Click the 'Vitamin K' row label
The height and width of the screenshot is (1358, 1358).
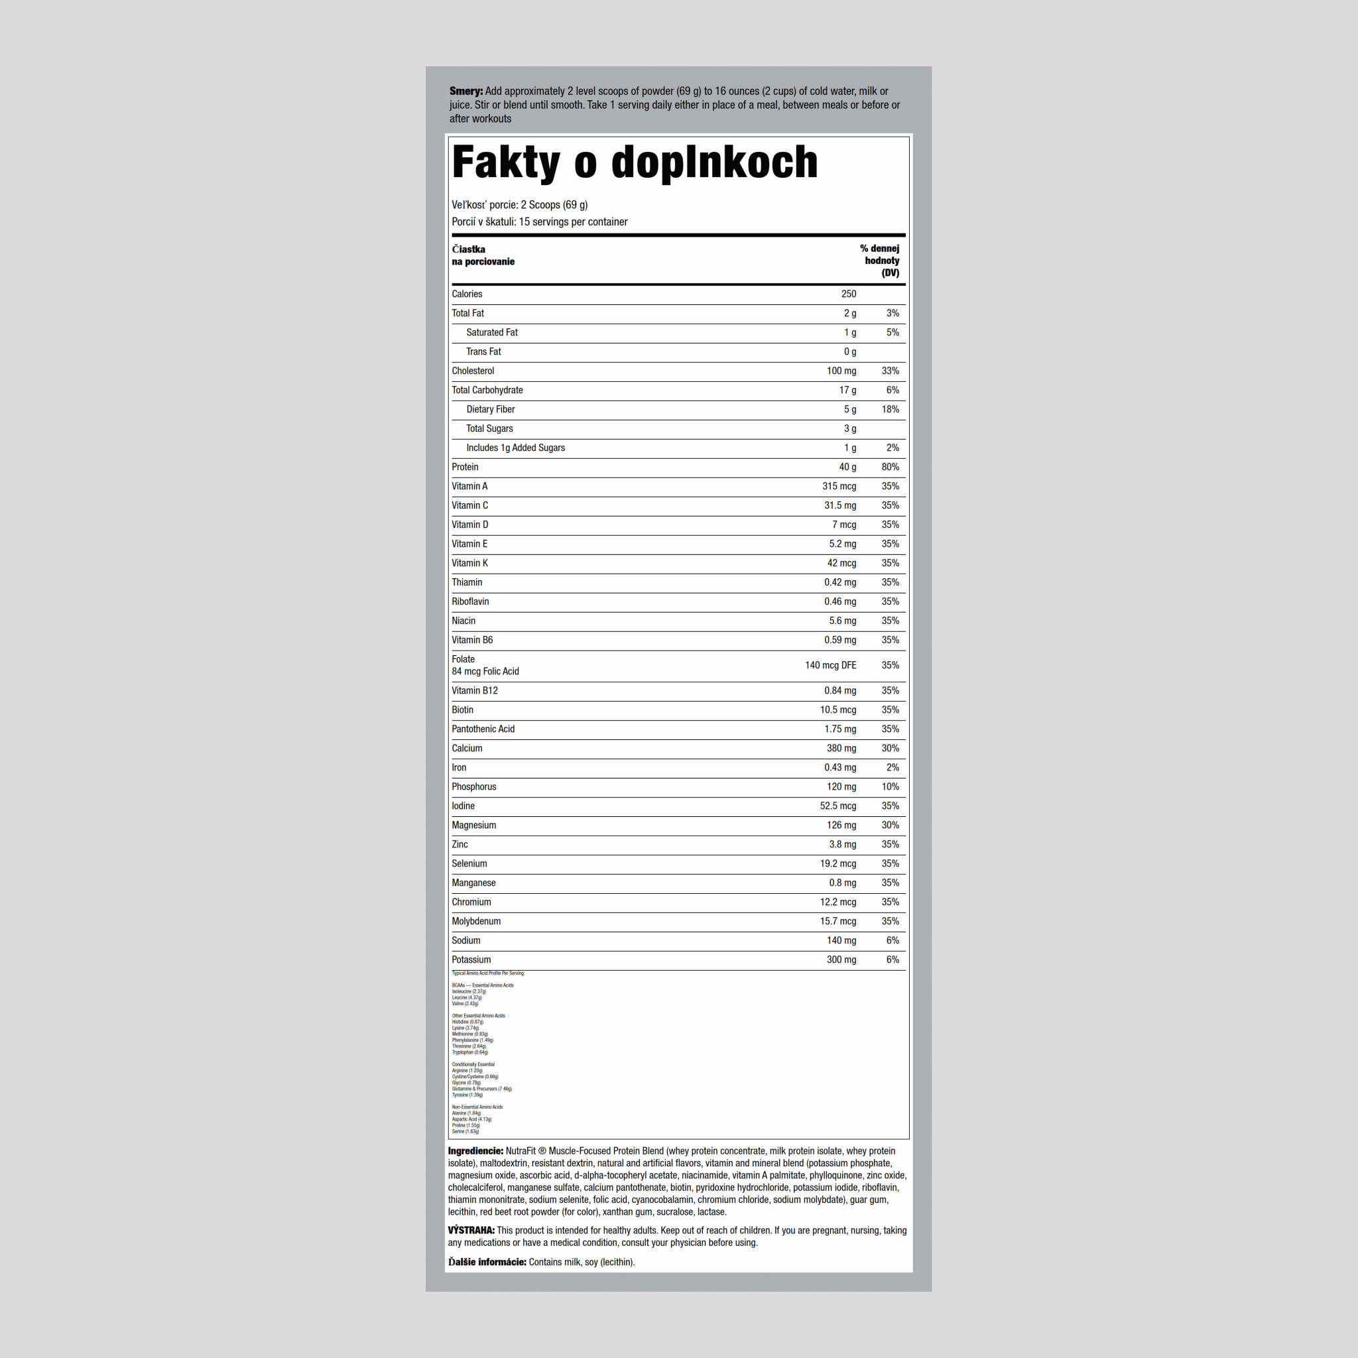pyautogui.click(x=469, y=563)
